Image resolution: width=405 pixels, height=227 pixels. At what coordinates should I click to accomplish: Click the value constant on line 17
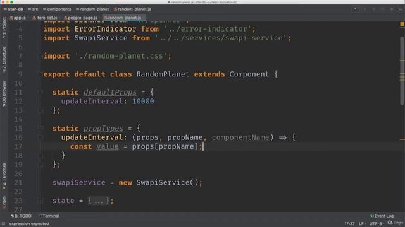pos(108,146)
